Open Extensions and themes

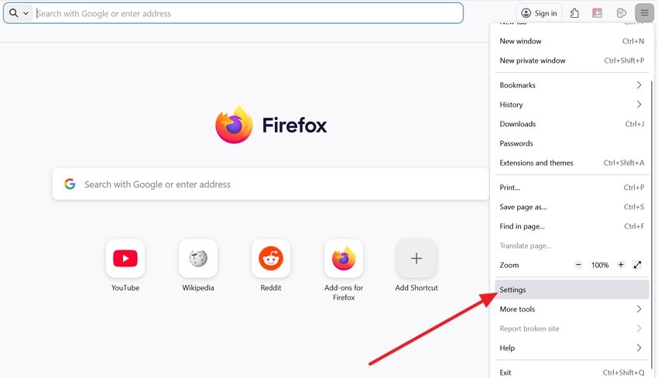pos(571,163)
